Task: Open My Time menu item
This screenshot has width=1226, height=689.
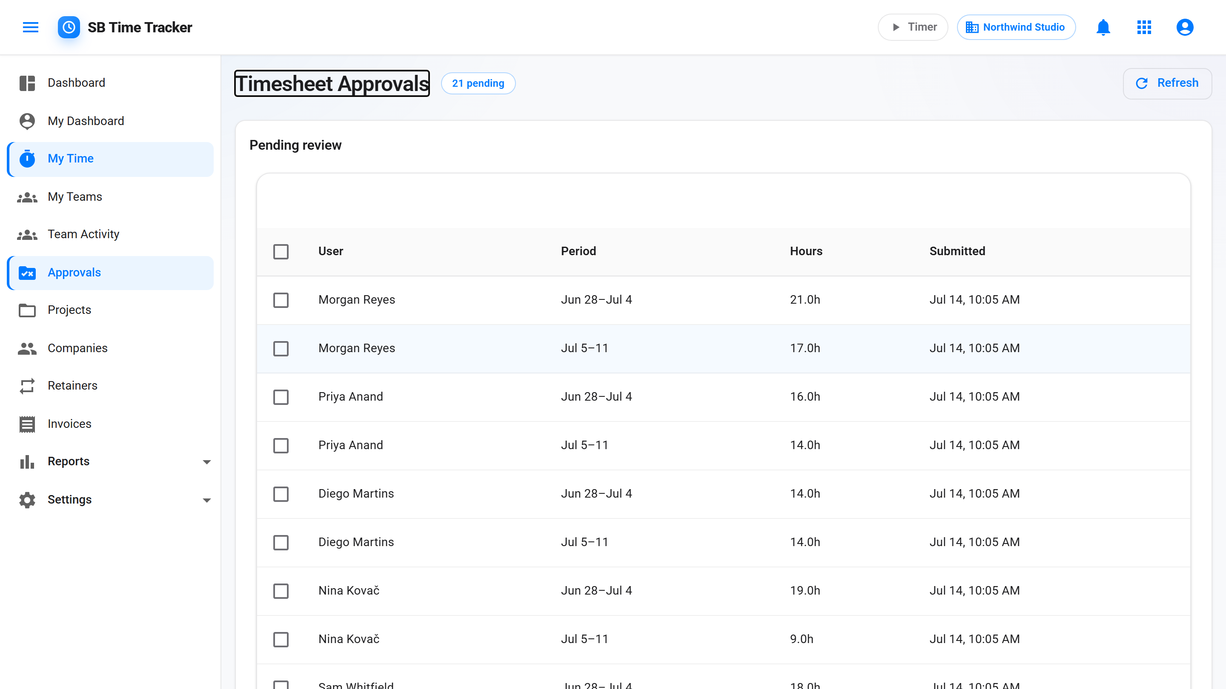Action: 110,159
